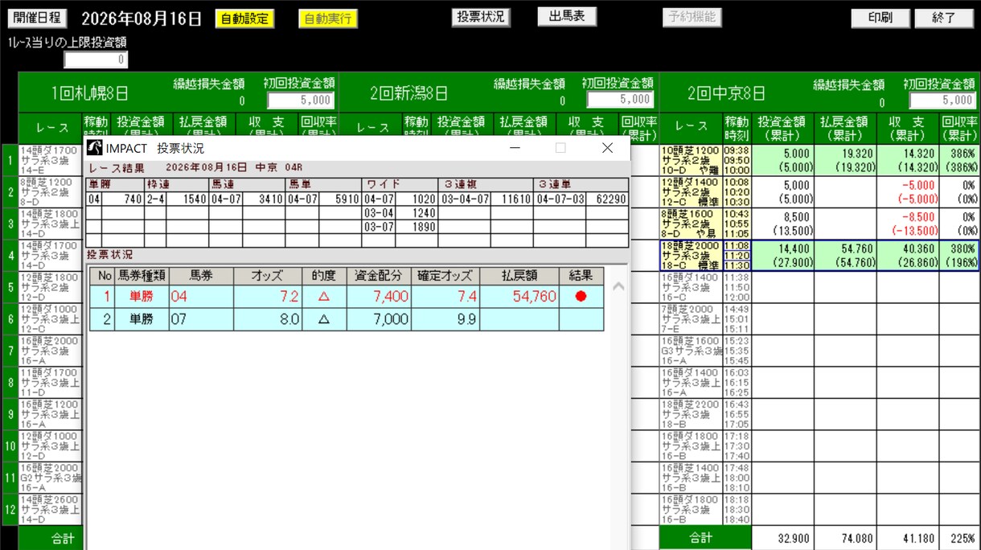Select 札幌 race 3 cell 14頭芝1800
This screenshot has width=981, height=550.
[x=50, y=224]
